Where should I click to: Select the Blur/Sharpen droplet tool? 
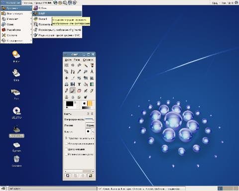(x=73, y=97)
